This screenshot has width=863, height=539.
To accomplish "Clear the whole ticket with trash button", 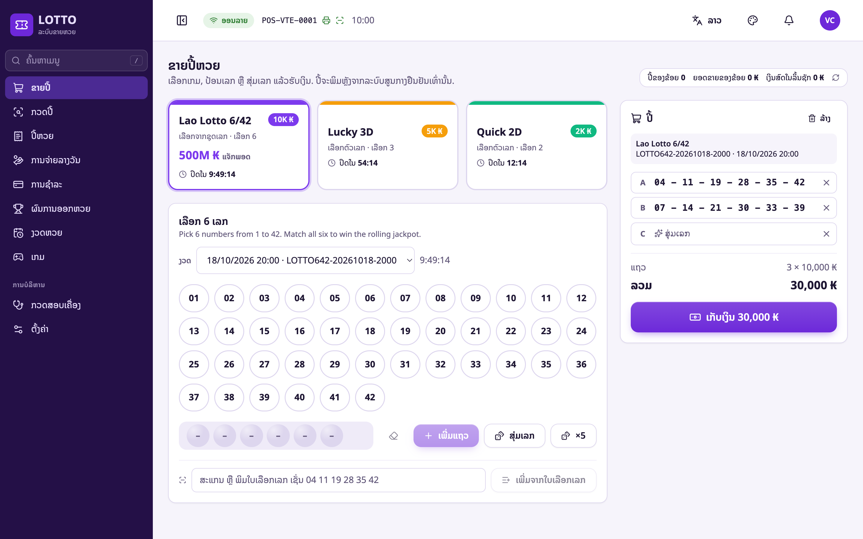I will pos(819,118).
